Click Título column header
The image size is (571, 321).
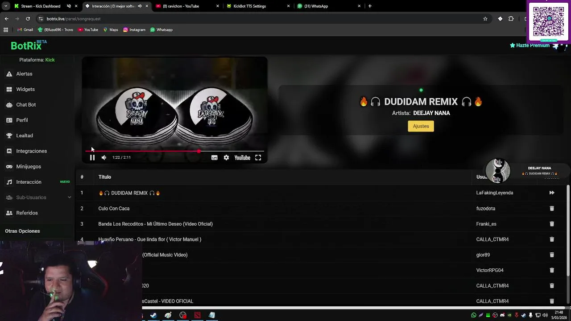click(x=105, y=177)
